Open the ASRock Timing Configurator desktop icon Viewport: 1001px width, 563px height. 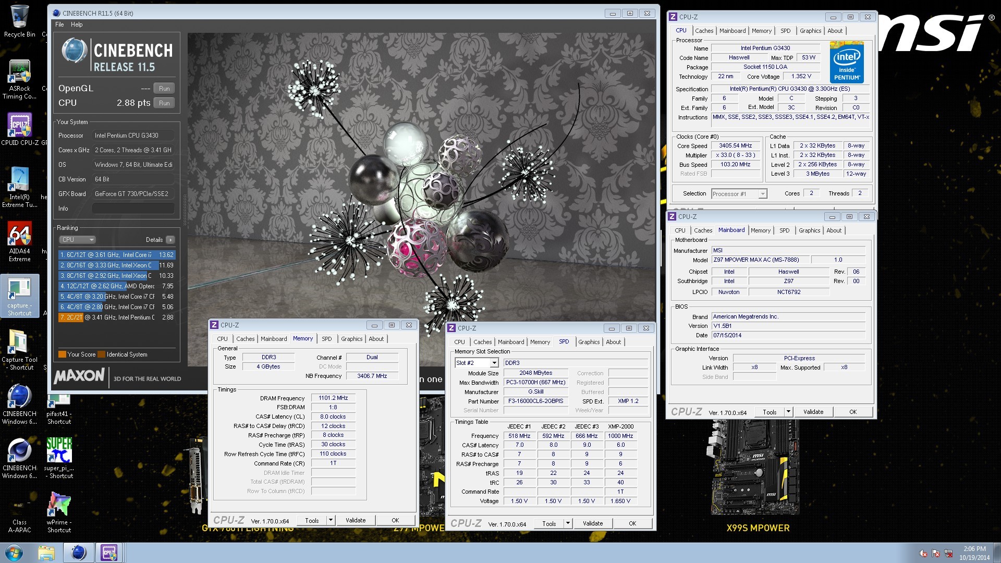click(19, 79)
